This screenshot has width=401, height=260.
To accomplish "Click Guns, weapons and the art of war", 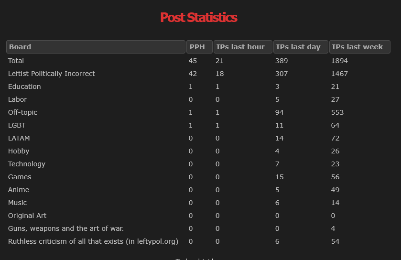I will coord(66,228).
